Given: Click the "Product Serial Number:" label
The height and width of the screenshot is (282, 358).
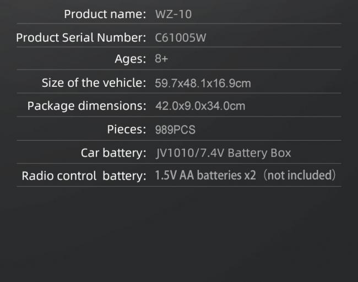Looking at the screenshot, I should coord(81,38).
